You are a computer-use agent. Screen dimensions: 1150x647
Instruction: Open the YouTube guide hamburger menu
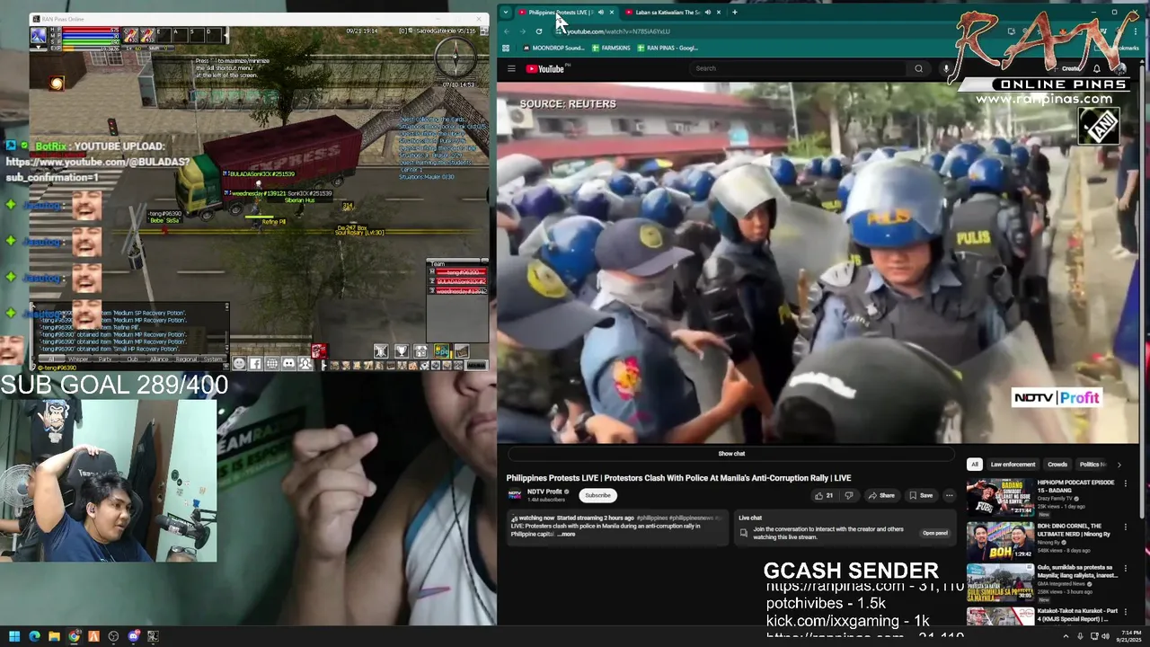tap(511, 68)
